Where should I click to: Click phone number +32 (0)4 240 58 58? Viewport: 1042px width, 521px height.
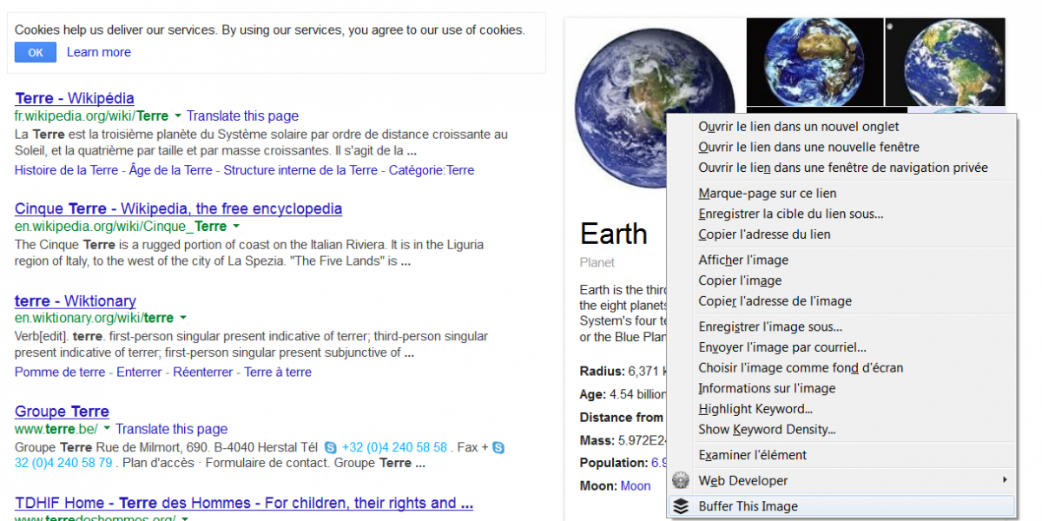pos(395,447)
